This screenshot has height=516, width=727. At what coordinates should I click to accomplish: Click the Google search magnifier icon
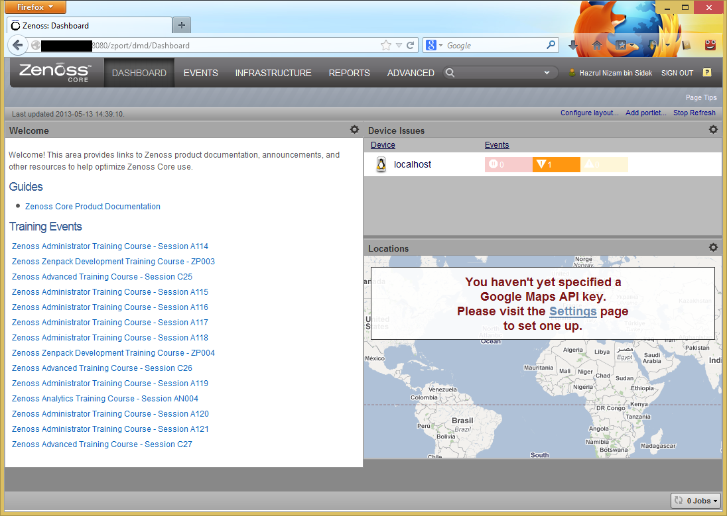551,45
